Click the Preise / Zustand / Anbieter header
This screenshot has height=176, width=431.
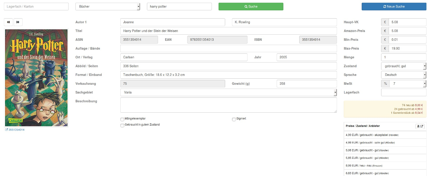tap(362, 126)
